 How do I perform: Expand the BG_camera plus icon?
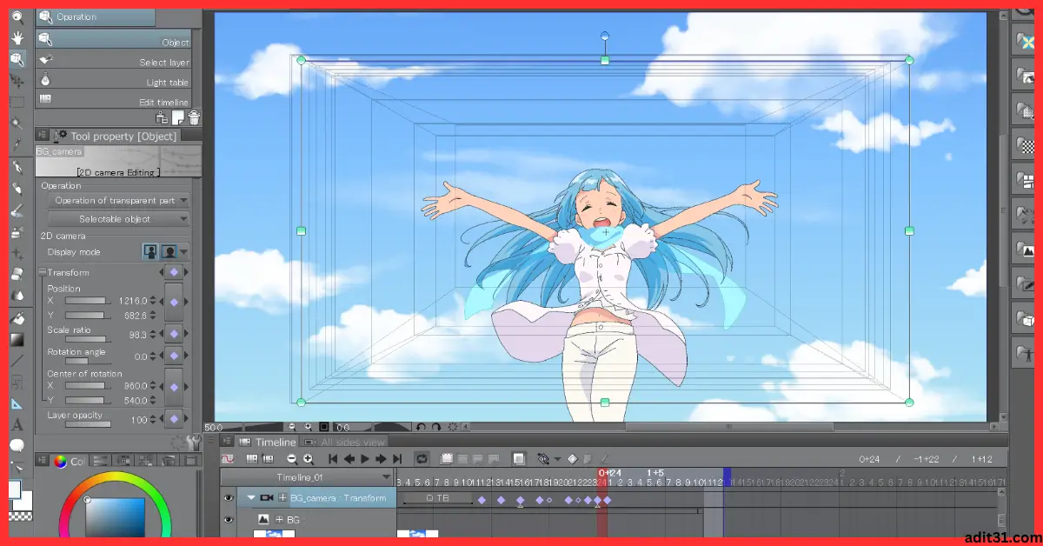pyautogui.click(x=282, y=498)
